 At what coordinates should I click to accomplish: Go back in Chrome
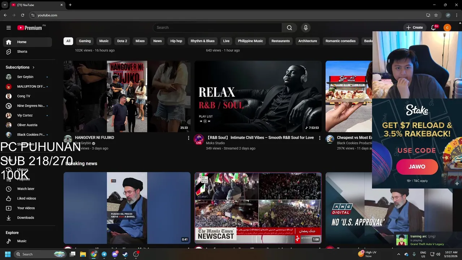[x=5, y=15]
